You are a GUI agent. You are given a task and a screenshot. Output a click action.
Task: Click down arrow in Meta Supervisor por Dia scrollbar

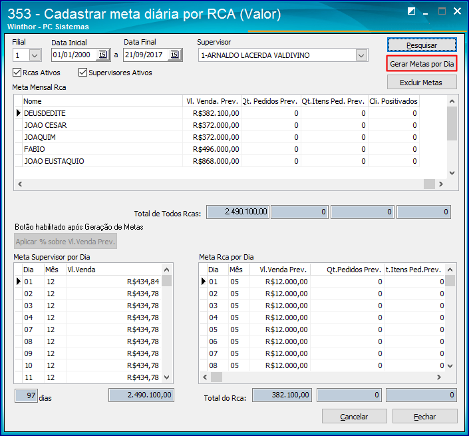(x=167, y=377)
